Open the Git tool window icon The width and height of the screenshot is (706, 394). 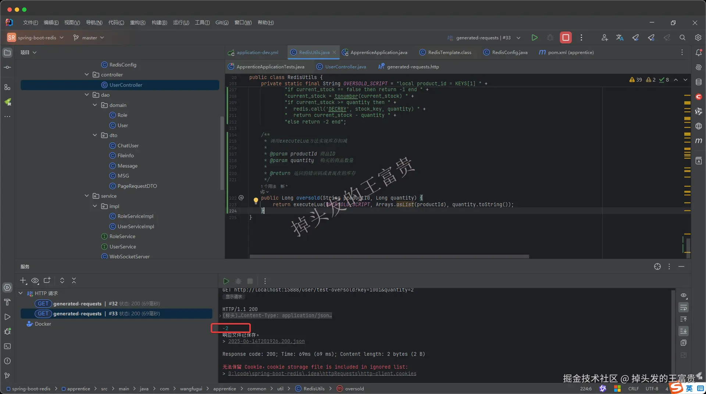pyautogui.click(x=7, y=376)
